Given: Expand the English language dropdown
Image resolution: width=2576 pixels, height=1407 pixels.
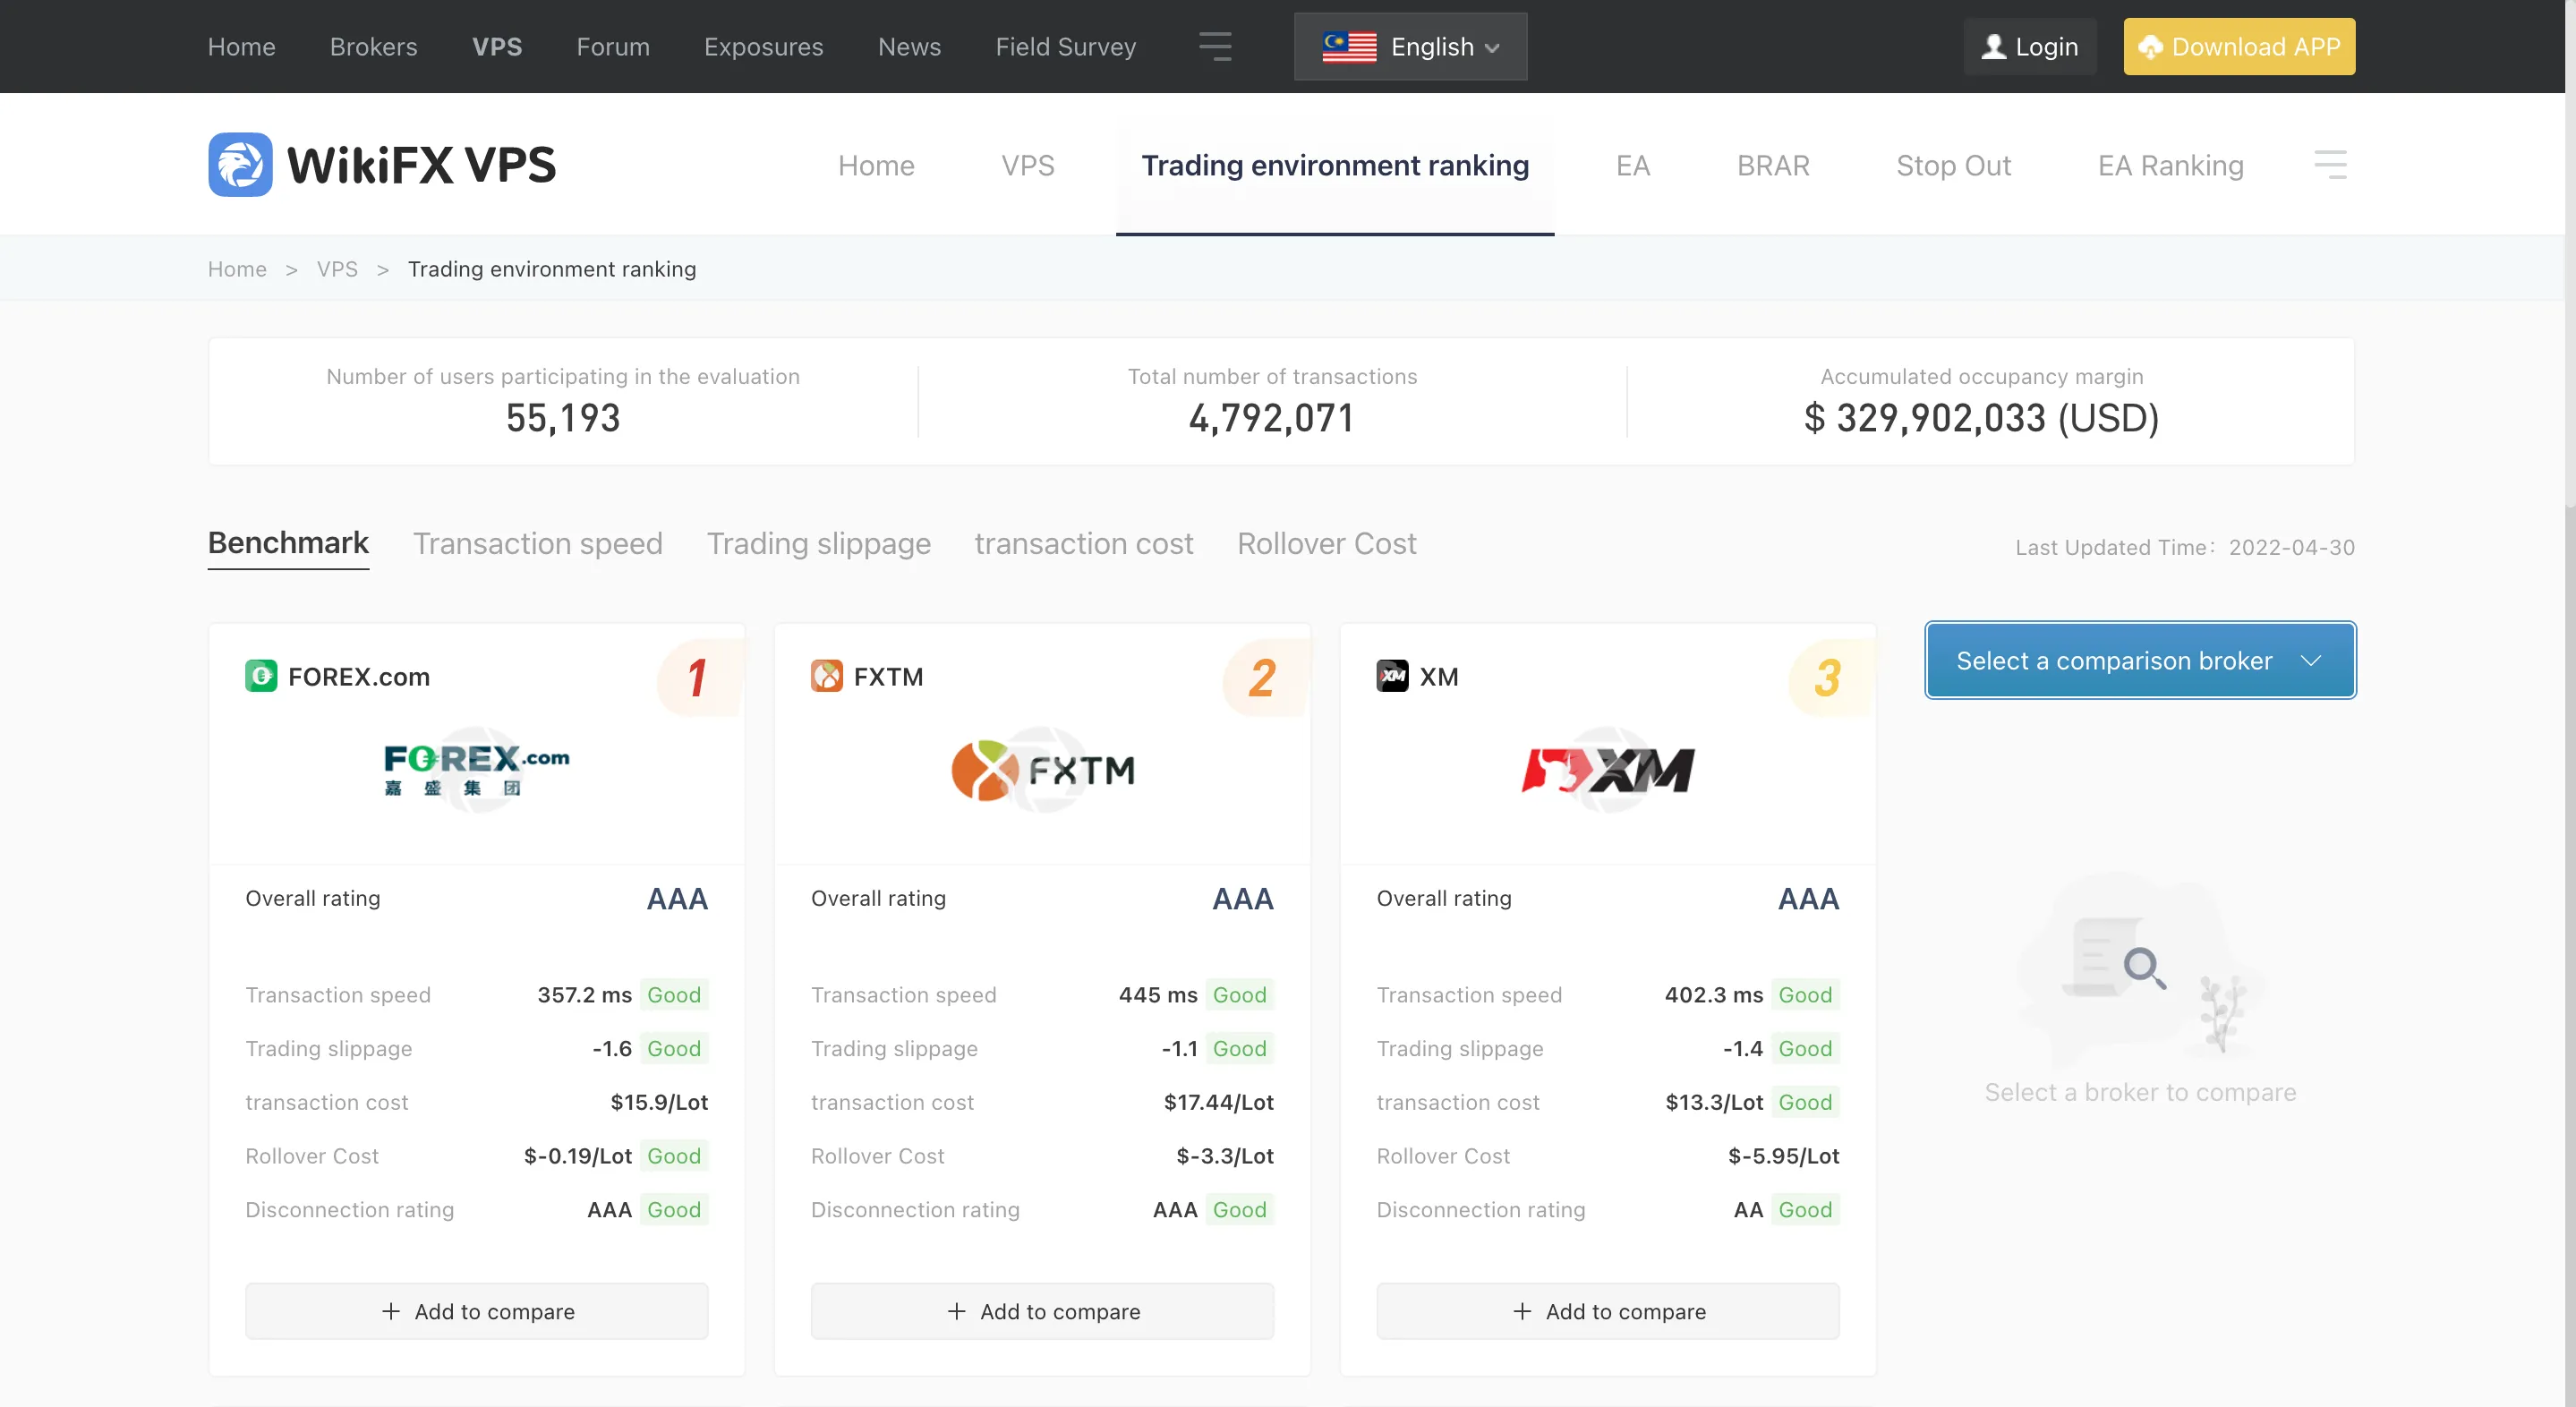Looking at the screenshot, I should pos(1410,46).
